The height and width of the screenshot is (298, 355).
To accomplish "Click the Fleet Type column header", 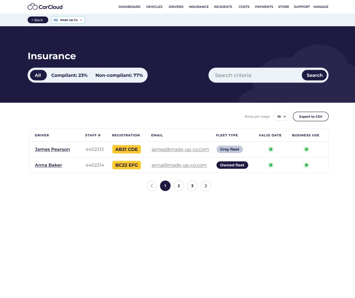I will pyautogui.click(x=227, y=135).
